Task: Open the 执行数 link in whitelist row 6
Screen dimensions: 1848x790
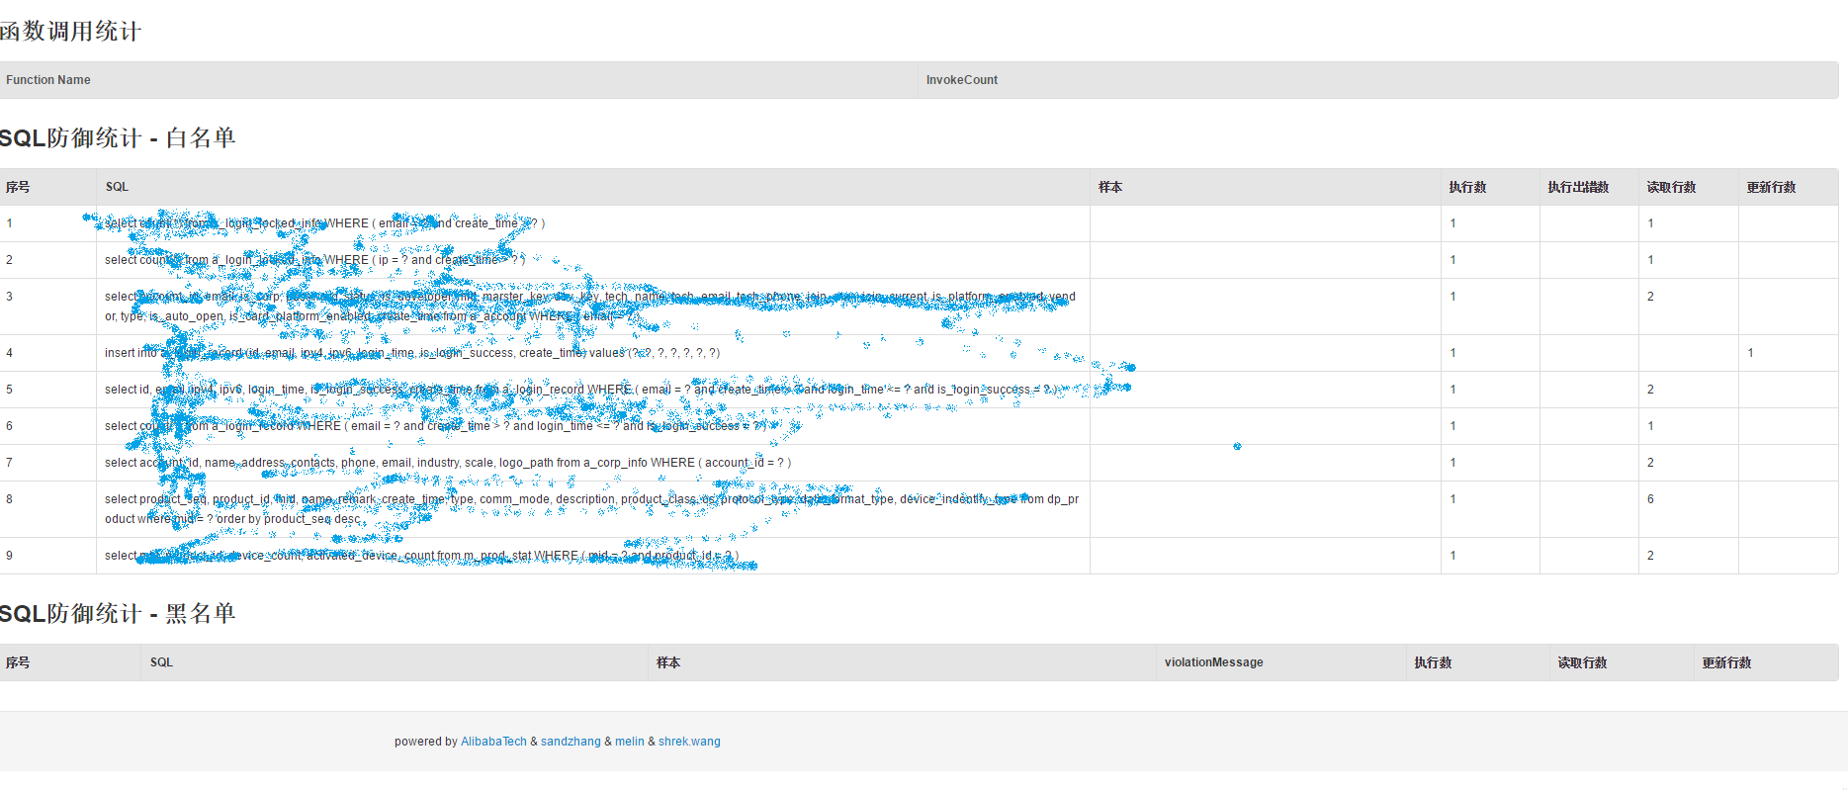Action: (x=1452, y=426)
